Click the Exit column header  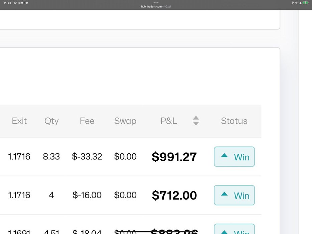point(19,121)
